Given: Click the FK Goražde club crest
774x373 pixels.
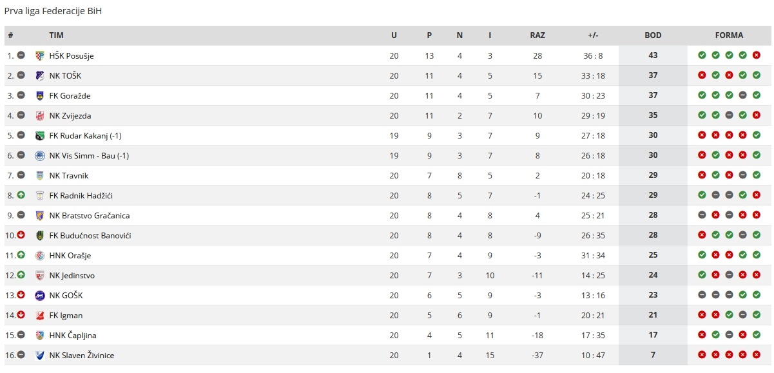Looking at the screenshot, I should 40,95.
